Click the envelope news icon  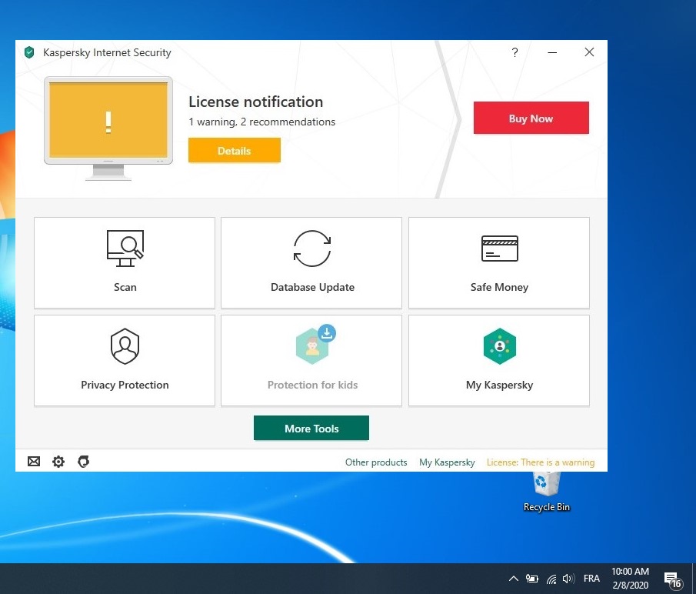34,462
